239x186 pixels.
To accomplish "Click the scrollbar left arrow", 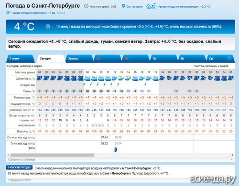I will pos(8,155).
